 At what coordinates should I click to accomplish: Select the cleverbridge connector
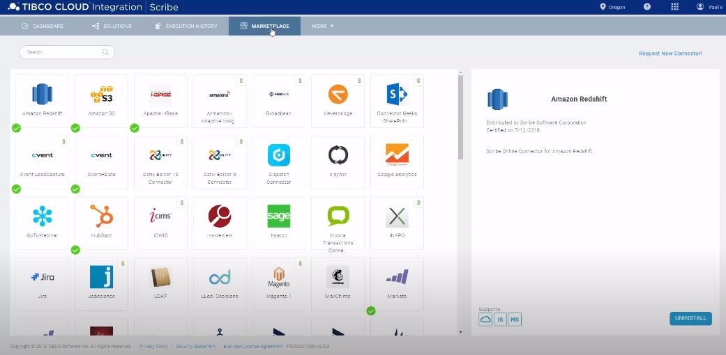pos(338,101)
